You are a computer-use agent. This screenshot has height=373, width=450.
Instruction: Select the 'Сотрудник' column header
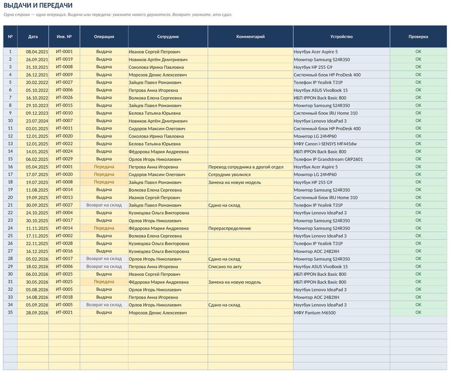168,36
